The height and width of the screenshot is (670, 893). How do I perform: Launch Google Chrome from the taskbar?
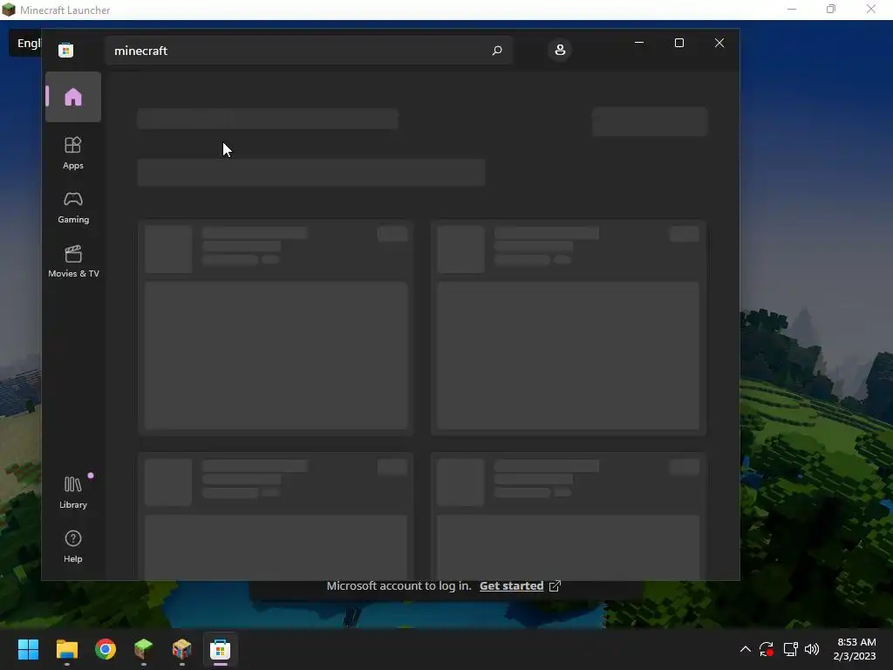(106, 649)
